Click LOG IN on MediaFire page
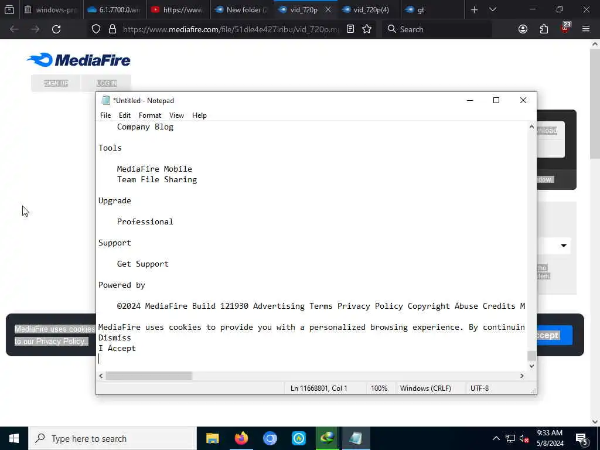The image size is (600, 450). (x=107, y=83)
